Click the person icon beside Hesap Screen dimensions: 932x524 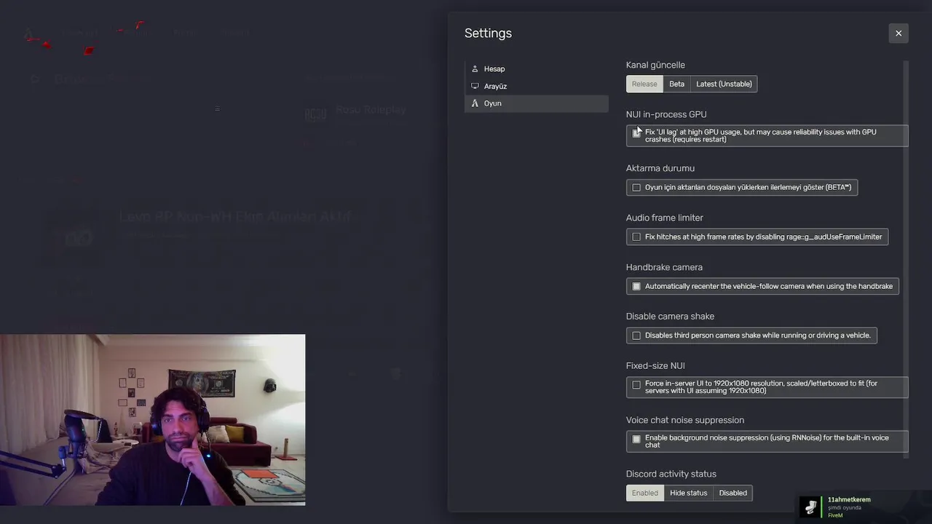pyautogui.click(x=475, y=68)
